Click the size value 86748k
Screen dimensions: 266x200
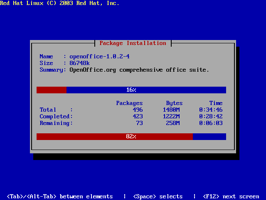pyautogui.click(x=79, y=63)
